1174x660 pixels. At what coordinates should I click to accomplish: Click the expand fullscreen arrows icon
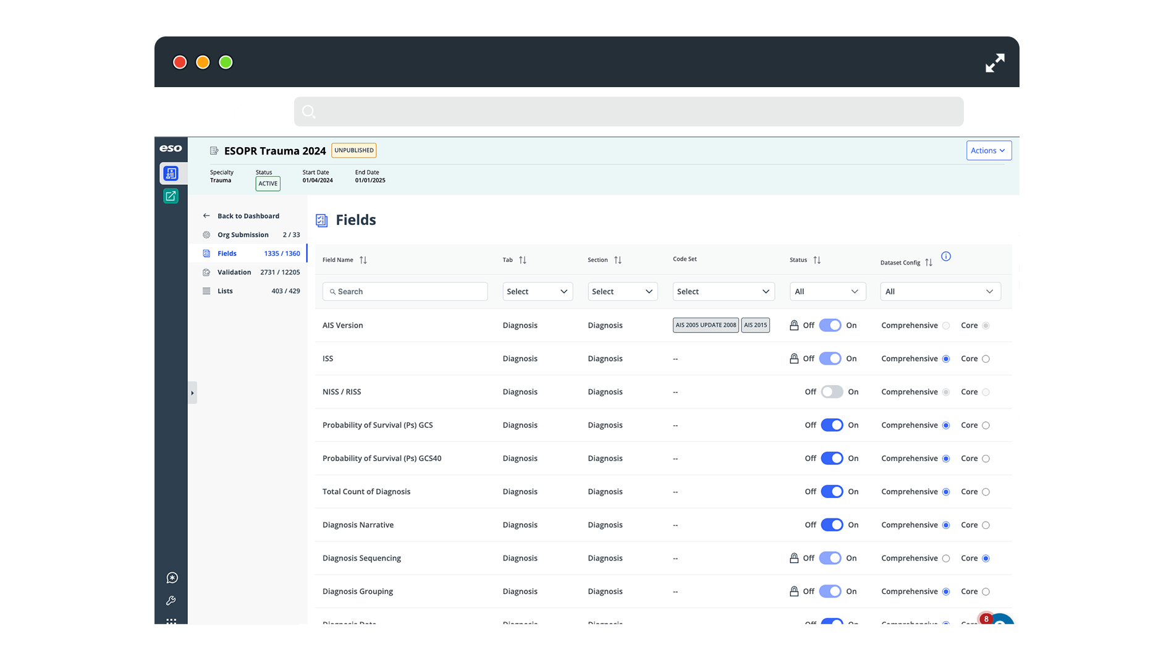click(x=995, y=62)
